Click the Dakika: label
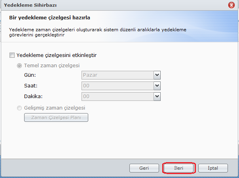This screenshot has height=178, width=239. coord(33,96)
